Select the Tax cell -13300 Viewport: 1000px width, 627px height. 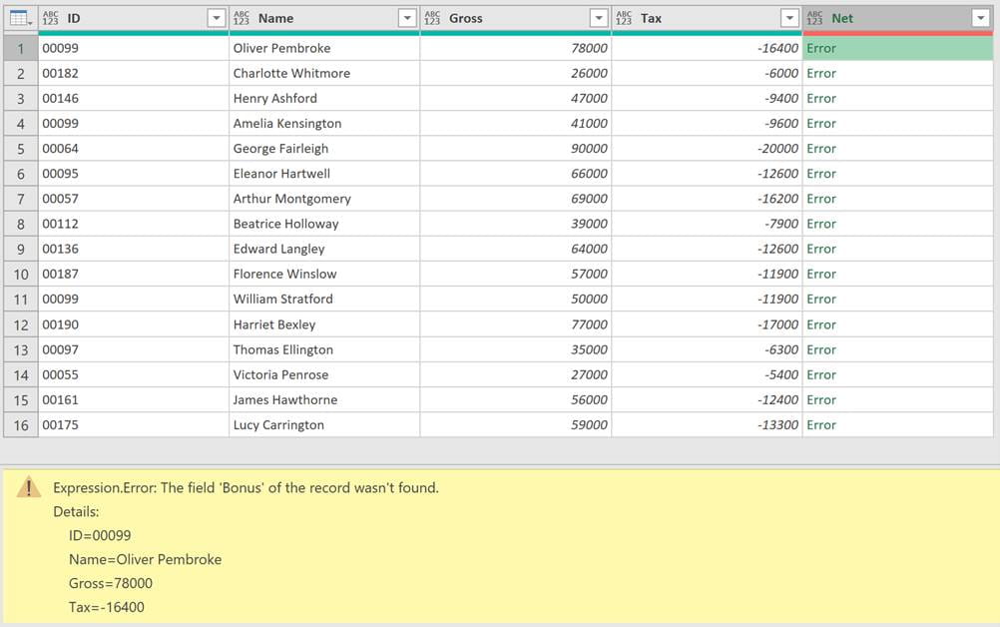coord(707,424)
